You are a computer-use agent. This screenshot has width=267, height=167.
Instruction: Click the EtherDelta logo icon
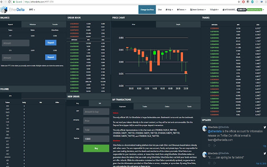[4, 10]
